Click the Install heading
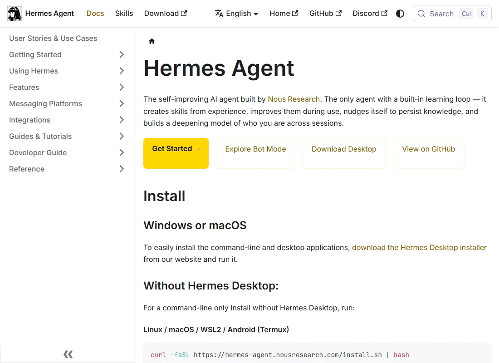Viewport: 499px width, 363px height. [164, 196]
